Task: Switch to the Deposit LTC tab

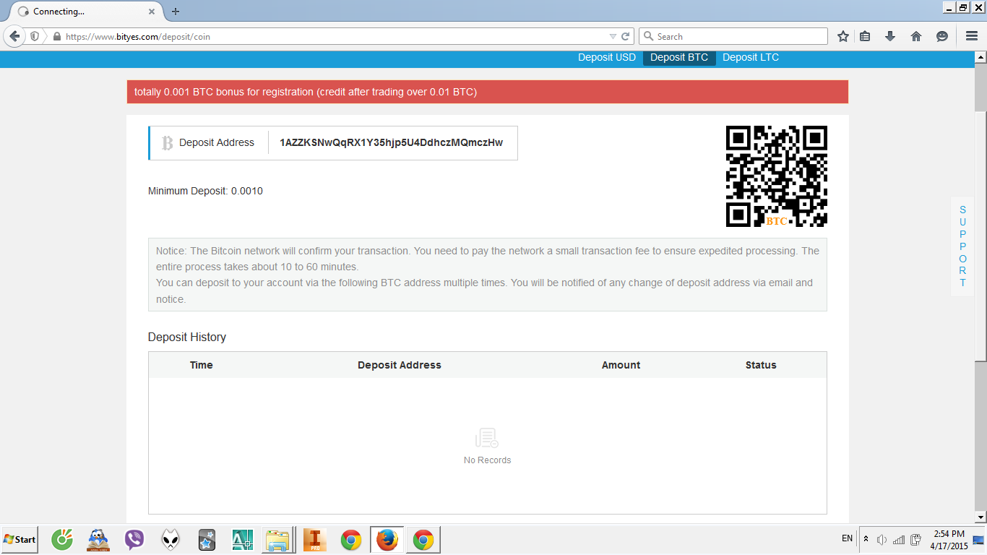Action: (751, 58)
